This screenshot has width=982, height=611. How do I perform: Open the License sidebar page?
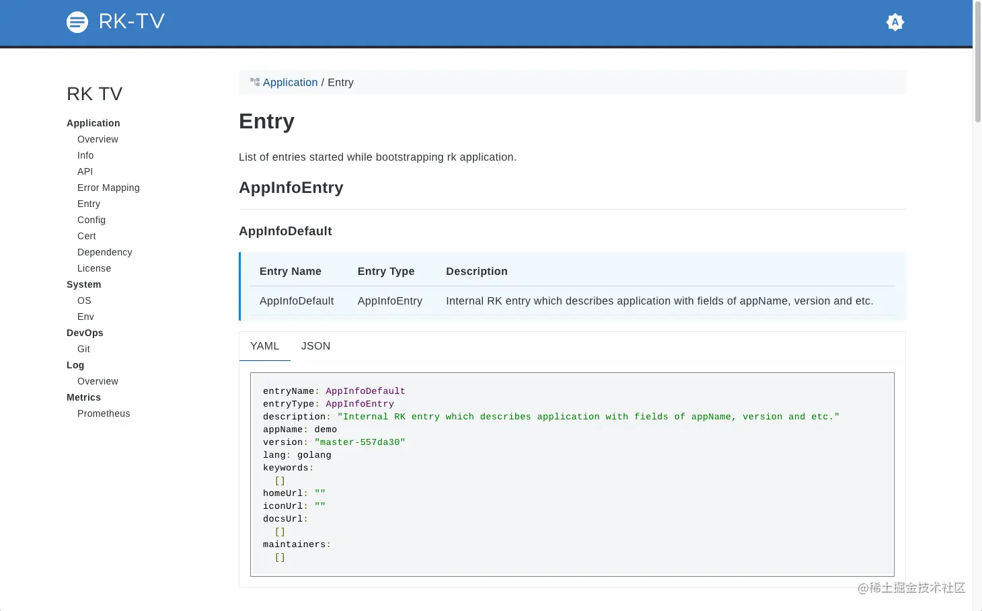click(94, 268)
